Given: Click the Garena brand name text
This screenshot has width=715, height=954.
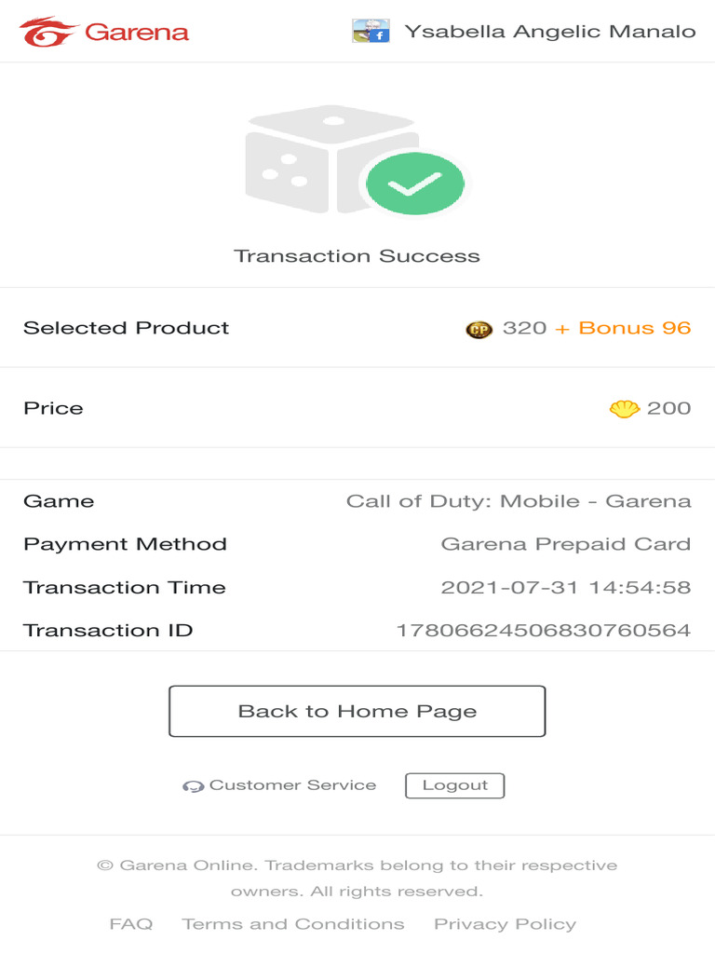Looking at the screenshot, I should pos(137,33).
